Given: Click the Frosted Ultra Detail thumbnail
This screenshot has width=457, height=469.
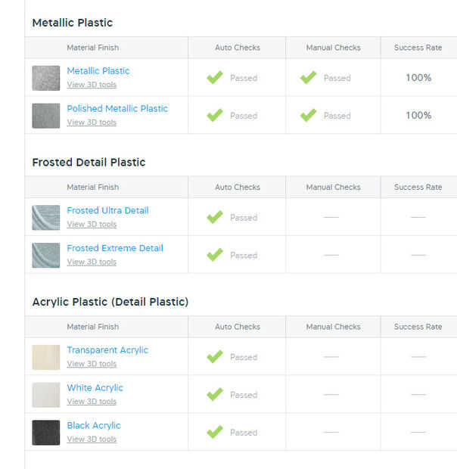Looking at the screenshot, I should (45, 217).
